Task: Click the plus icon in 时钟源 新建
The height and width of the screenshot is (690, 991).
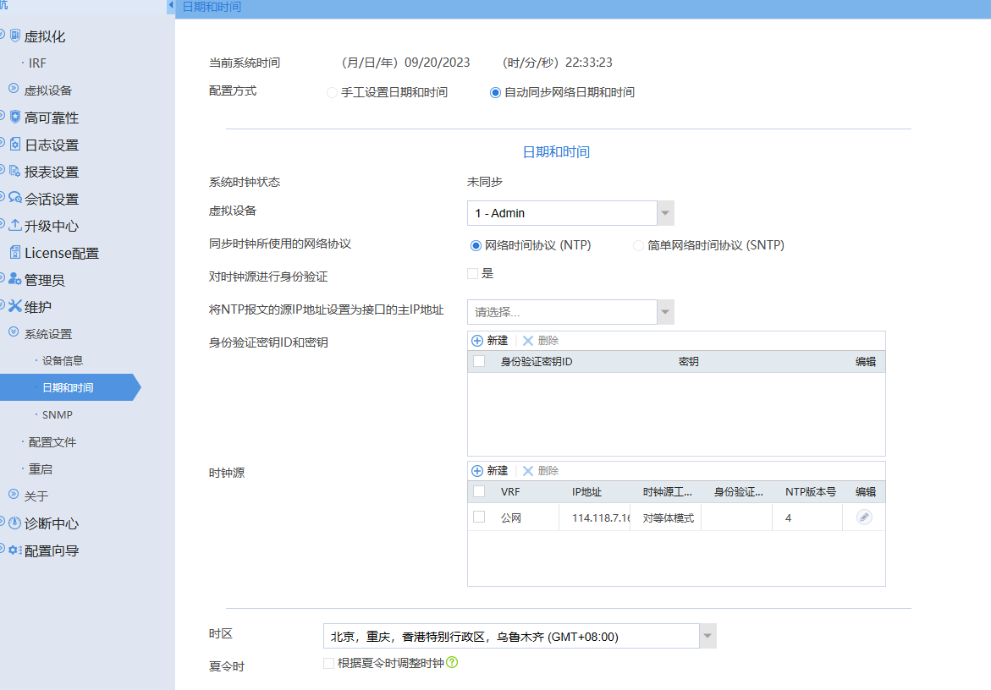Action: [x=477, y=471]
